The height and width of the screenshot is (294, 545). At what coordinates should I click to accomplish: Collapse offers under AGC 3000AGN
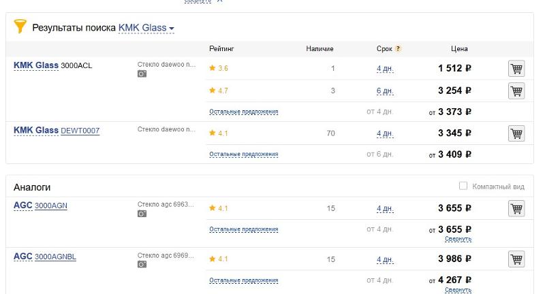point(458,239)
